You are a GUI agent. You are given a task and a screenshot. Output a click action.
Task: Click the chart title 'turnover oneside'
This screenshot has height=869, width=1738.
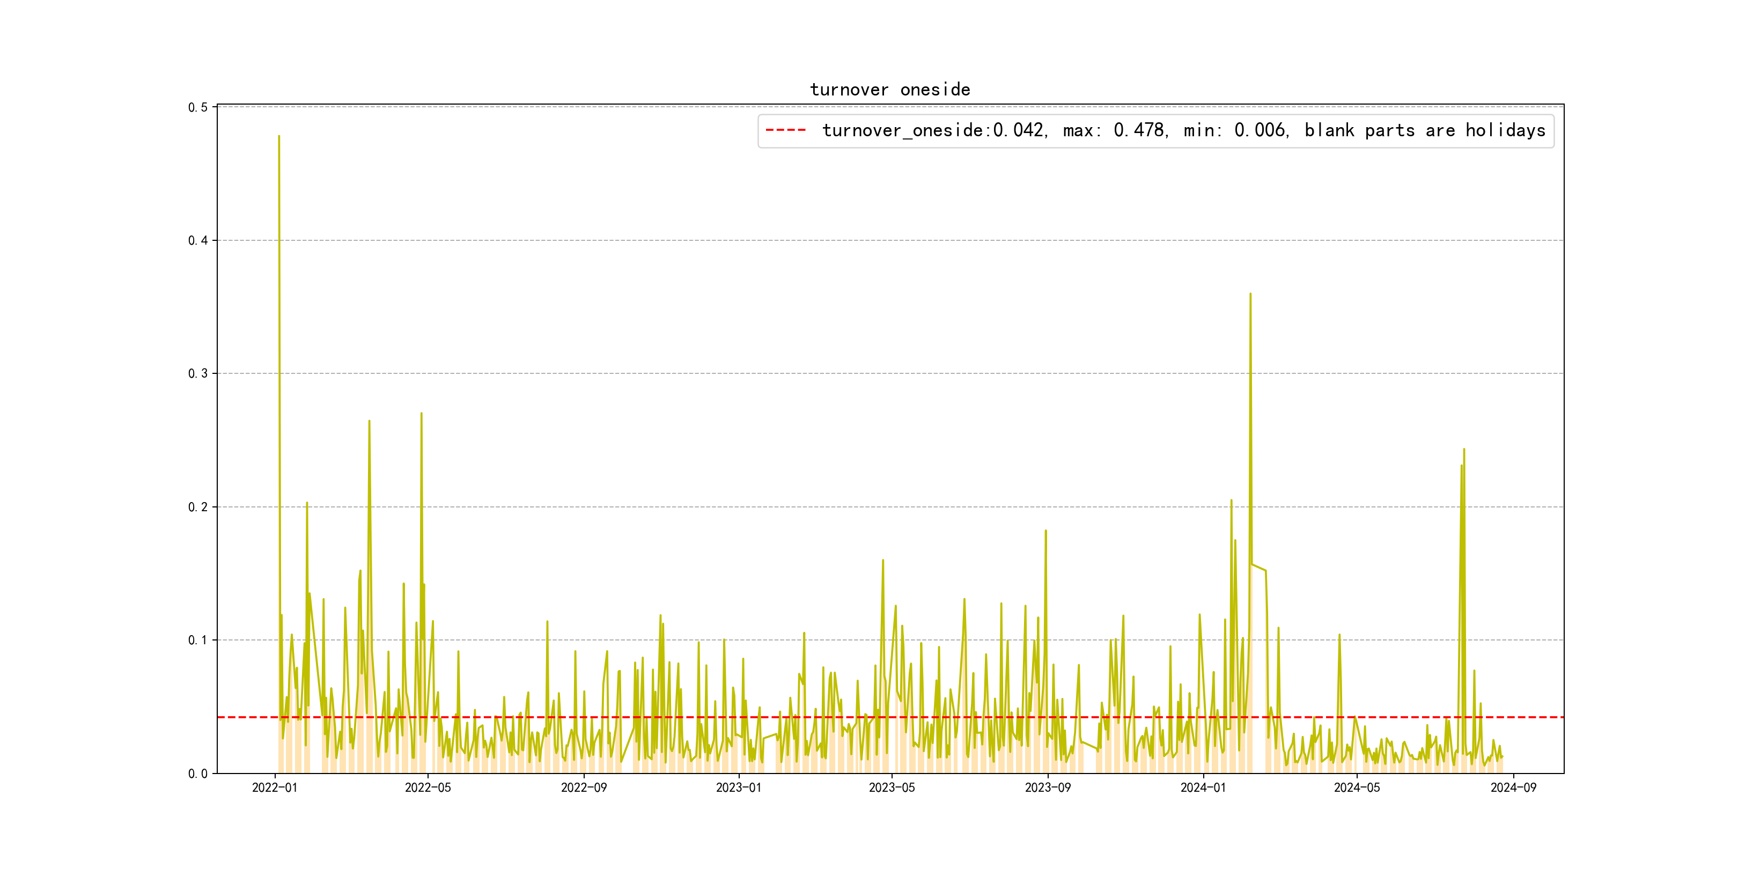pos(890,90)
